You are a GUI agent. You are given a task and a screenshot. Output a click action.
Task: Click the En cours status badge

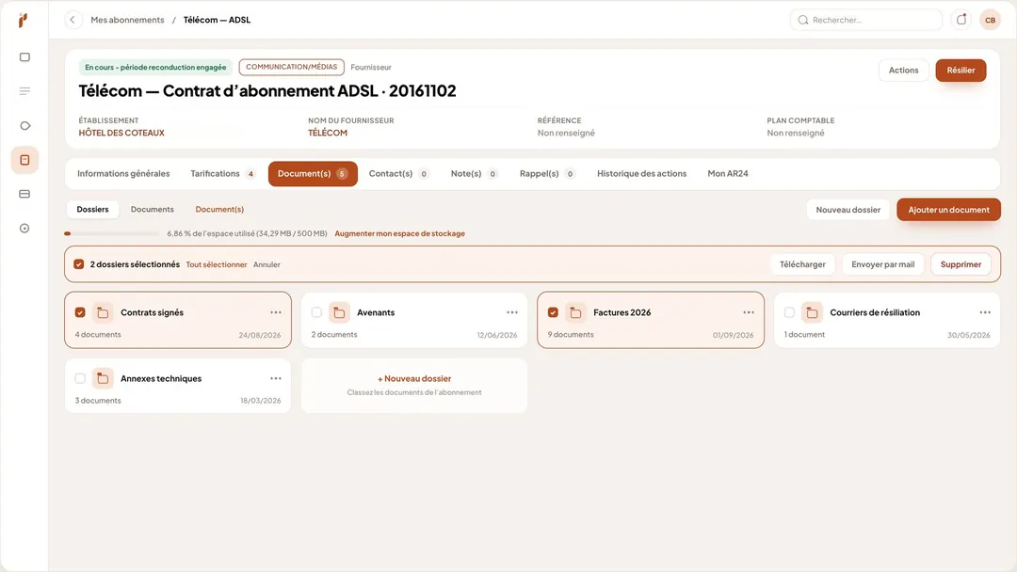pyautogui.click(x=155, y=68)
